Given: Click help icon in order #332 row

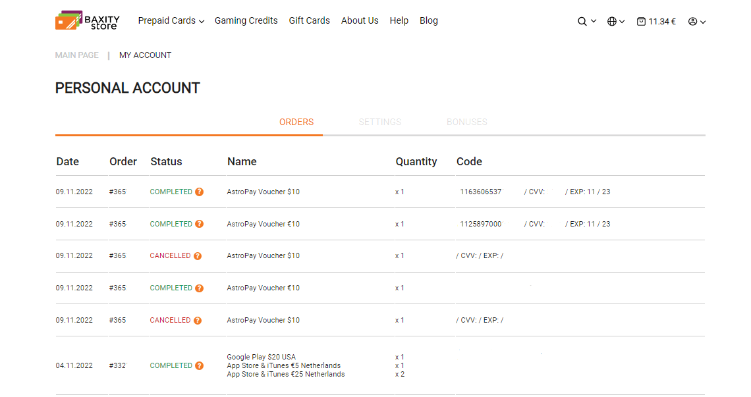Looking at the screenshot, I should 199,366.
